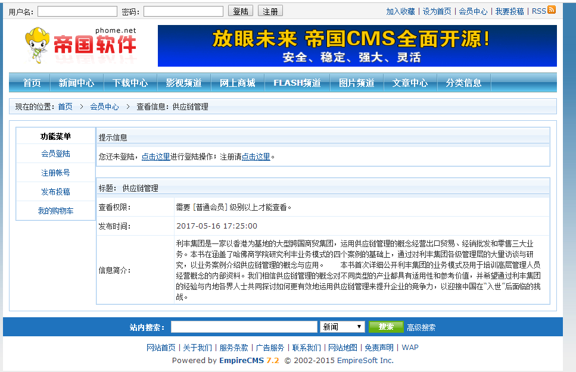Click the 用户名 username input field
Viewport: 576px width, 372px height.
(x=77, y=10)
